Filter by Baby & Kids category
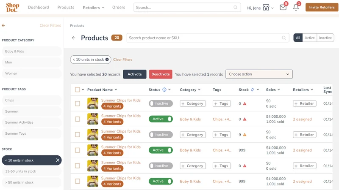This screenshot has width=339, height=190. [x=31, y=51]
